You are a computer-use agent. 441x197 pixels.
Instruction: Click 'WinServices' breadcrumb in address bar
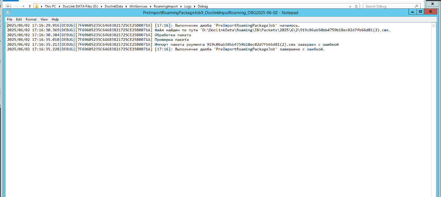(138, 6)
